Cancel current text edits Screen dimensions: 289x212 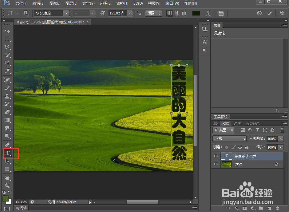click(x=259, y=13)
